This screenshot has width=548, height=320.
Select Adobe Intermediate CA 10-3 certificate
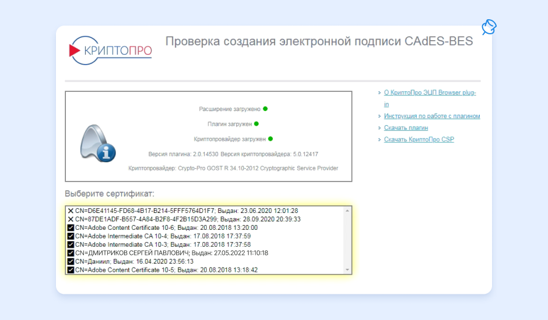pos(163,245)
